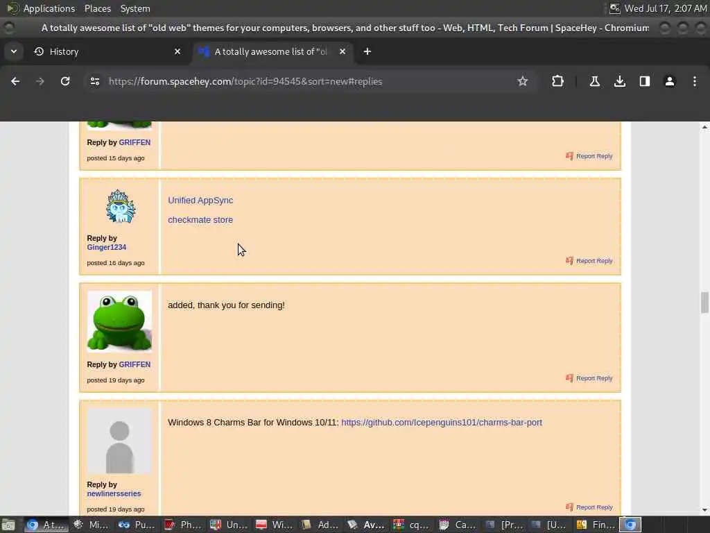Toggle the browser side panel
710x533 pixels.
click(x=645, y=82)
